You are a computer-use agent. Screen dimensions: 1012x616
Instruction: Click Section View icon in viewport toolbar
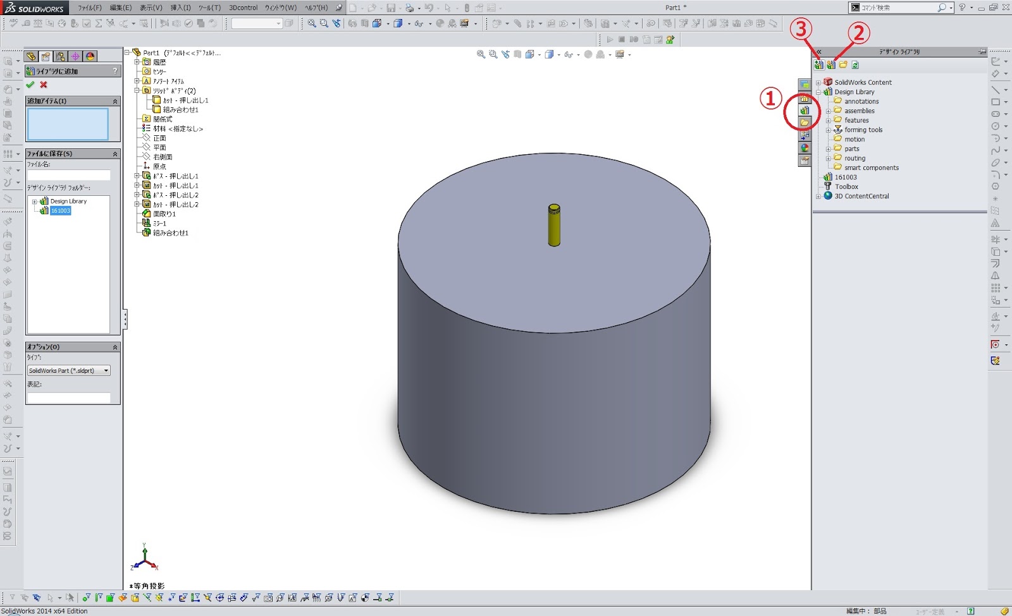[x=517, y=54]
